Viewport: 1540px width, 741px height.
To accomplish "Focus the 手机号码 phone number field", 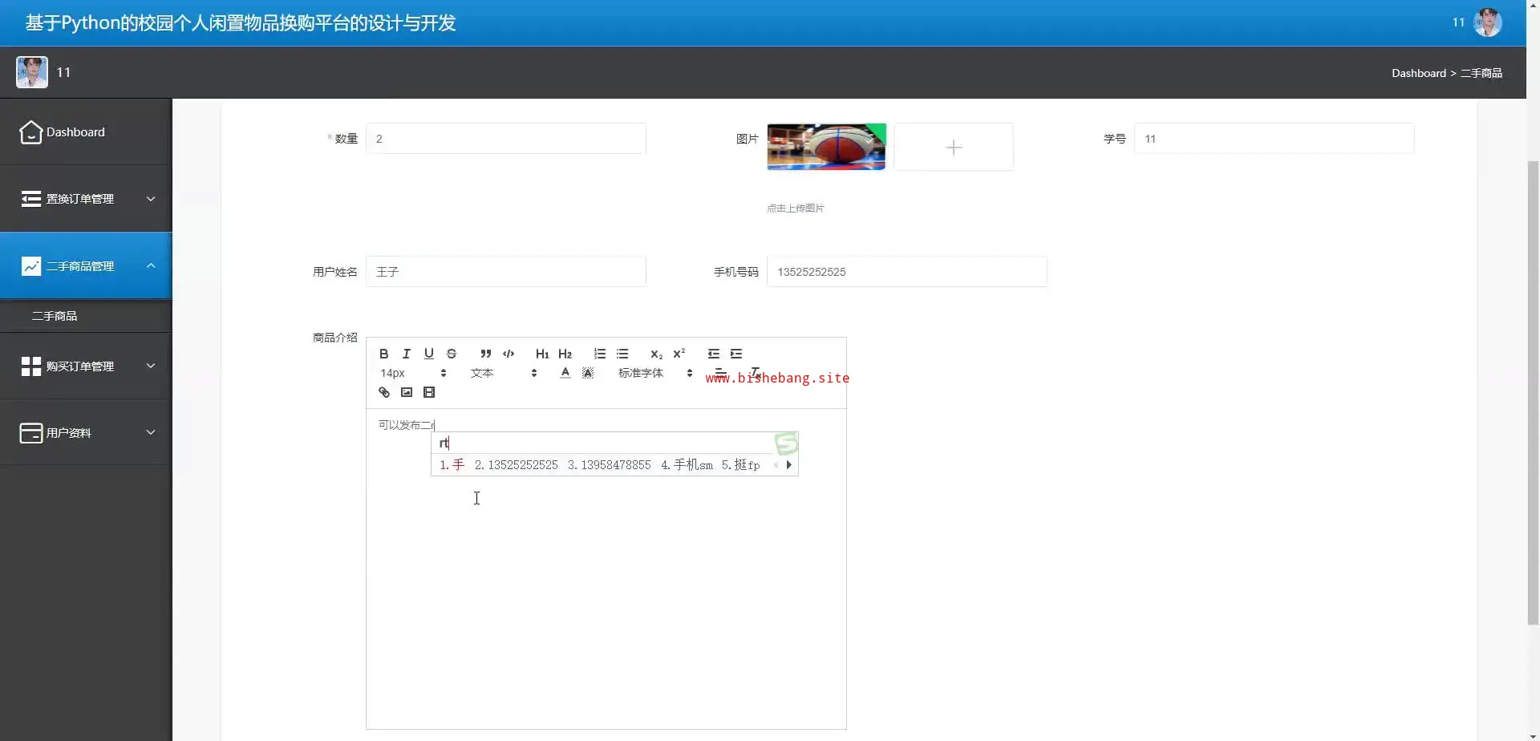I will [907, 272].
